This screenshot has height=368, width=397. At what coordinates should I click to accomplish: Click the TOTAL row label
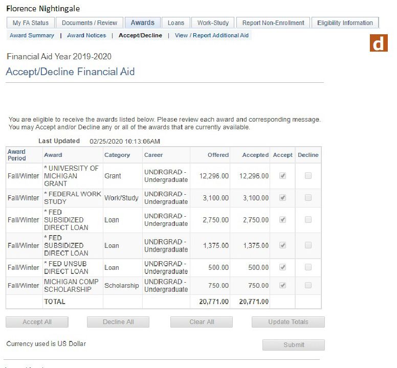[x=55, y=302]
